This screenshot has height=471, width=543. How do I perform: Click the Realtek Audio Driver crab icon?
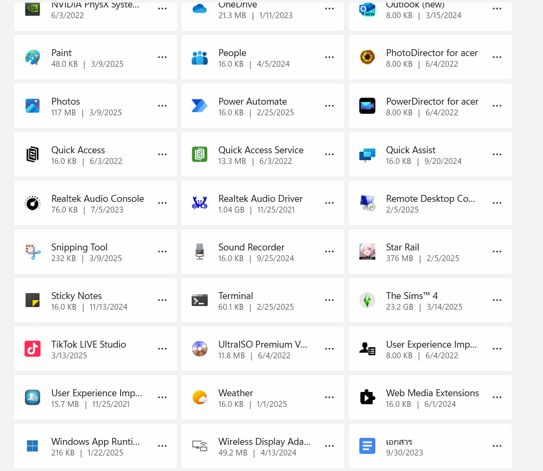coord(200,203)
